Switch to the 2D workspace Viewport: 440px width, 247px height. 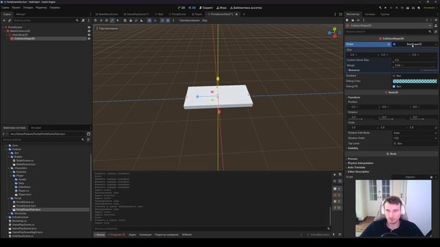pos(181,8)
